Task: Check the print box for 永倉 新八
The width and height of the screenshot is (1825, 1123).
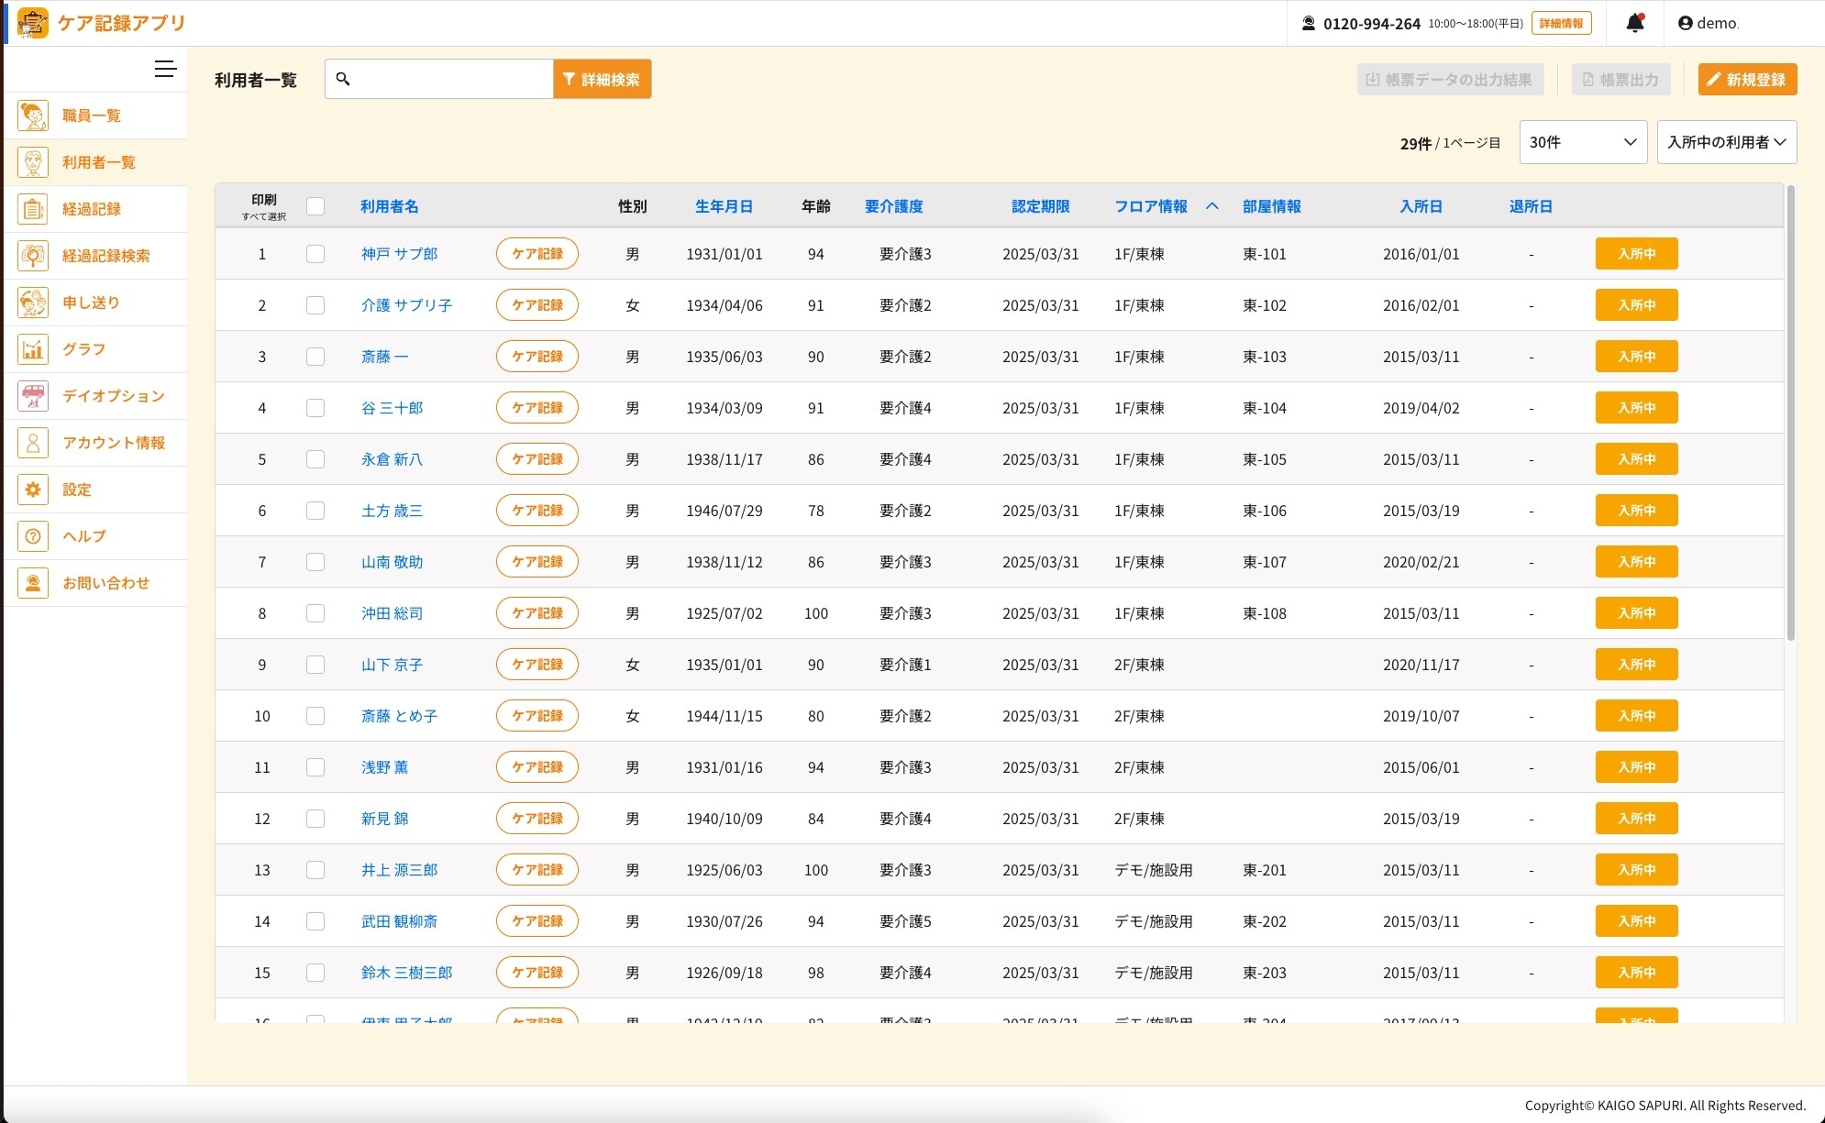Action: pos(315,459)
